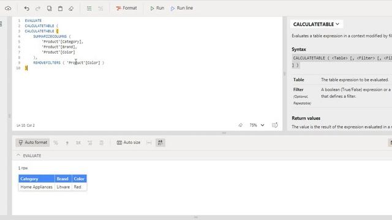Click the highlighted closing parenthesis on line 10

pyautogui.click(x=26, y=68)
